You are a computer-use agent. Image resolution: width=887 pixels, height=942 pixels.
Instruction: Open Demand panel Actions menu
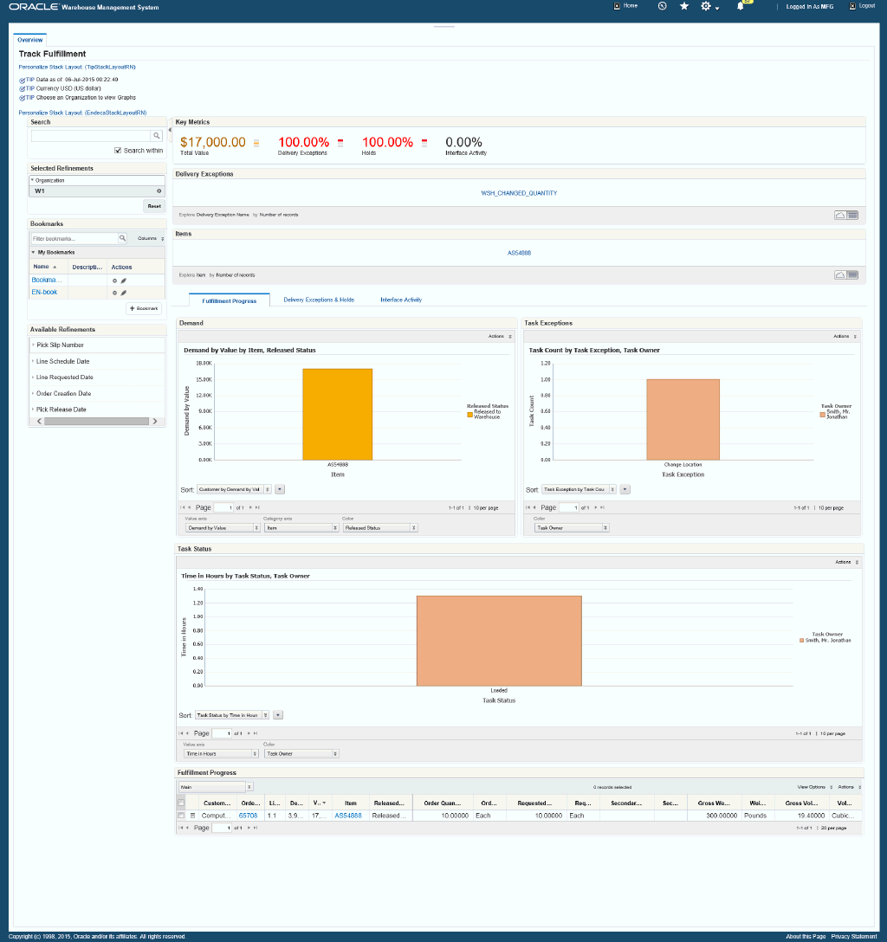(x=500, y=337)
